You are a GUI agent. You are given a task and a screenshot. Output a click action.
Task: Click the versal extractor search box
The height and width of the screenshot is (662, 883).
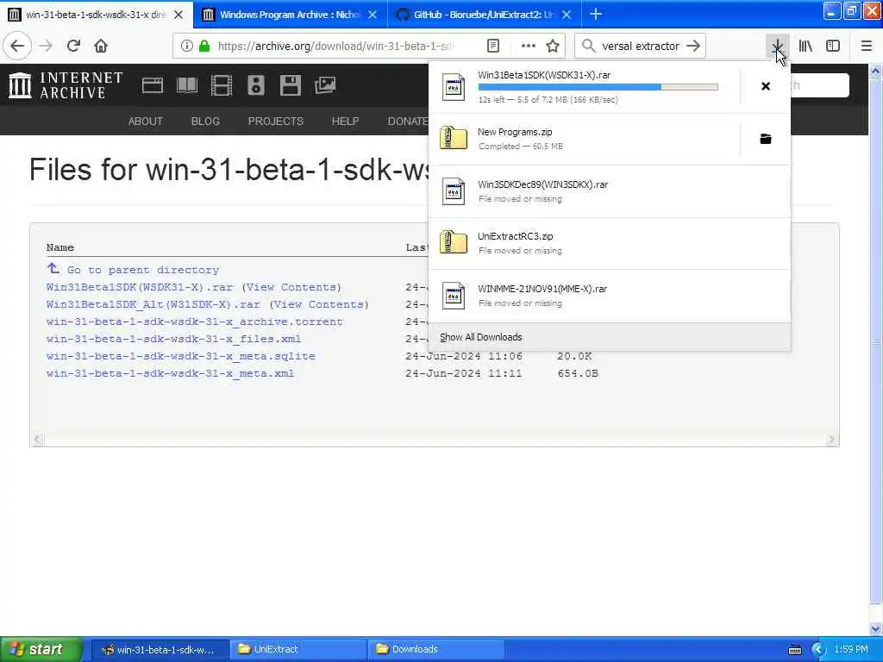tap(641, 47)
